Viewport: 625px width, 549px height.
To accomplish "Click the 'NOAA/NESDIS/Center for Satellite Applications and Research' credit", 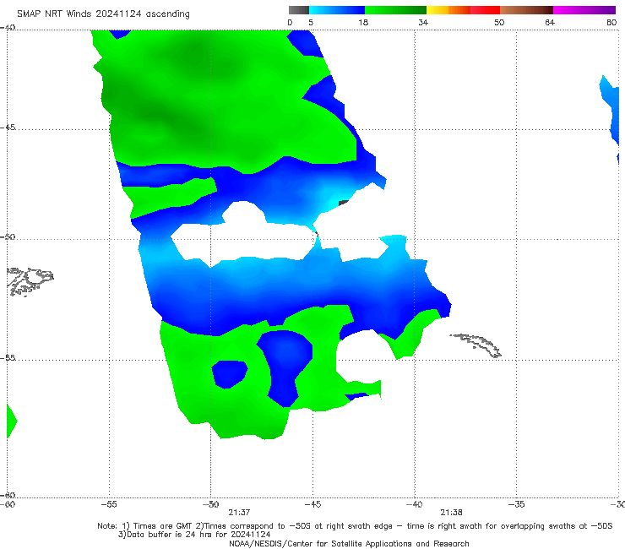I will [x=349, y=543].
